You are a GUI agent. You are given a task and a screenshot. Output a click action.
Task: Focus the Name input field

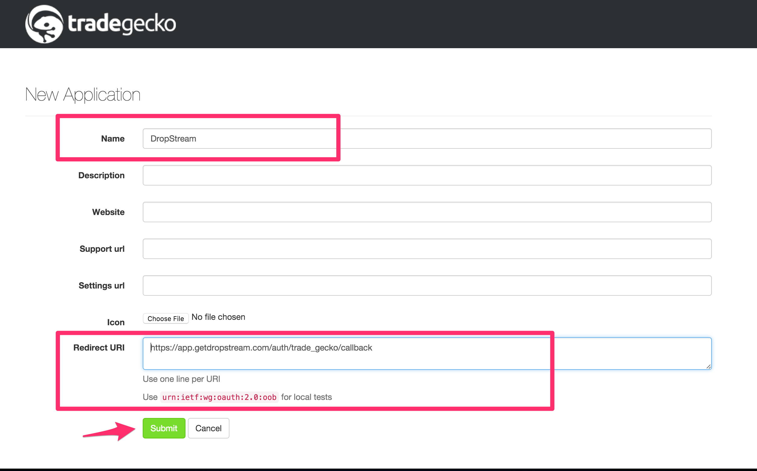pos(427,139)
